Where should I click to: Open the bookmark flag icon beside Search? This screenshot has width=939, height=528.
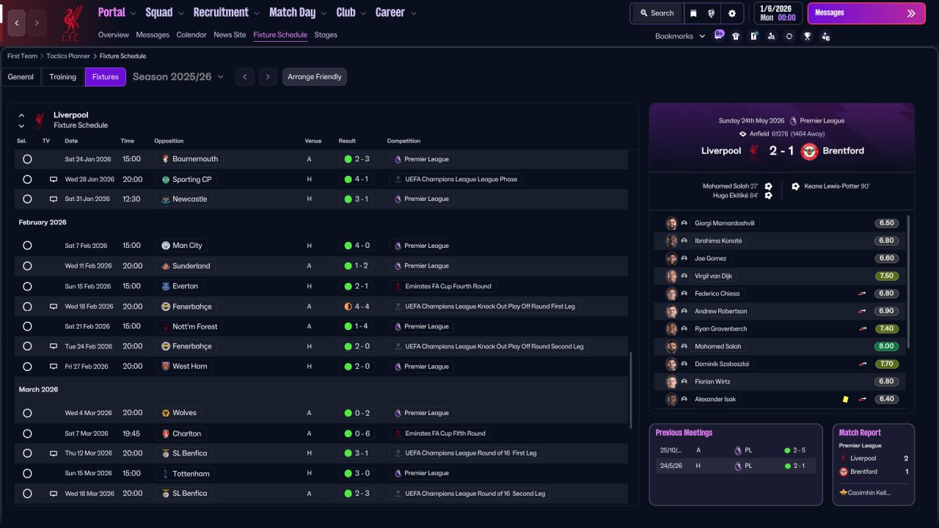coord(693,13)
